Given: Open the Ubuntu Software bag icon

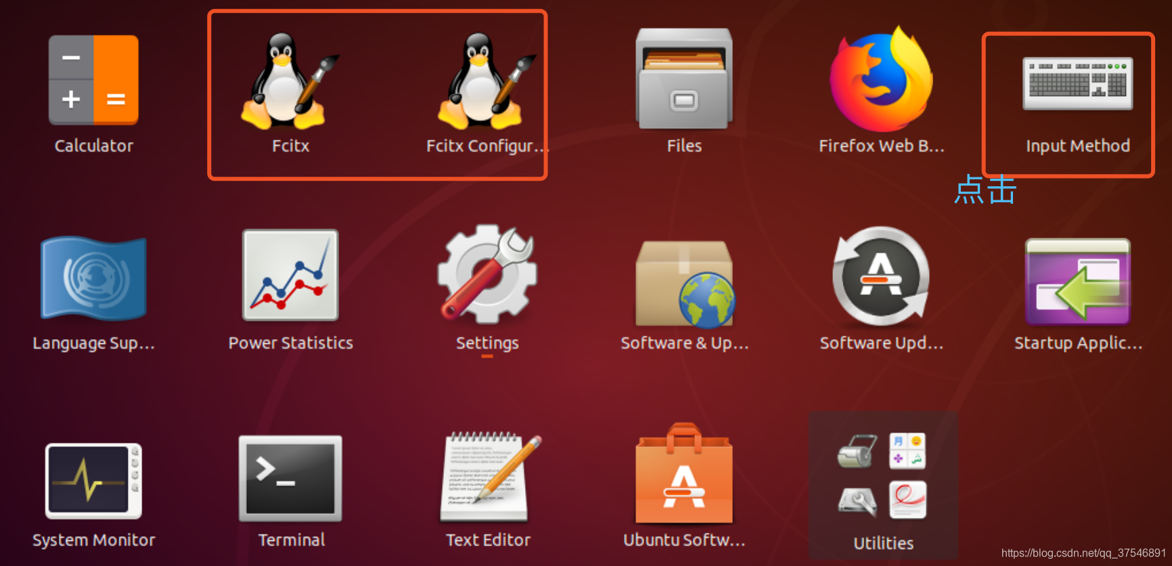Looking at the screenshot, I should click(x=684, y=473).
